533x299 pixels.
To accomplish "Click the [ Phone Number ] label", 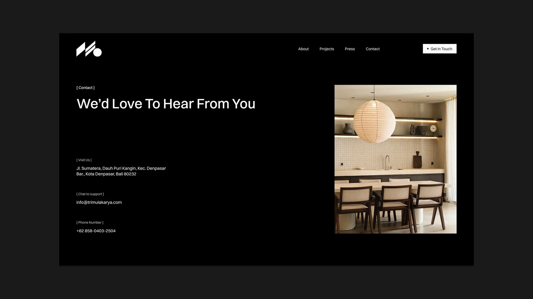I will (x=90, y=223).
